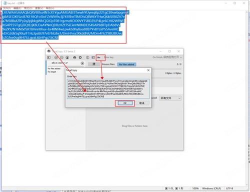Image resolution: width=250 pixels, height=192 pixels.
Task: Open the 所有文件 filter dropdown
Action: (170, 98)
